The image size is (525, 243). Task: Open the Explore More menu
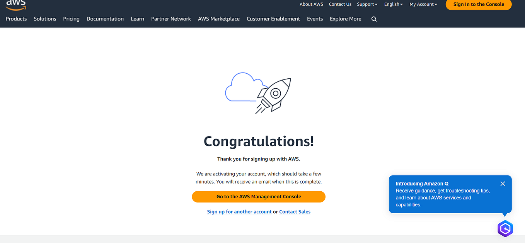345,19
